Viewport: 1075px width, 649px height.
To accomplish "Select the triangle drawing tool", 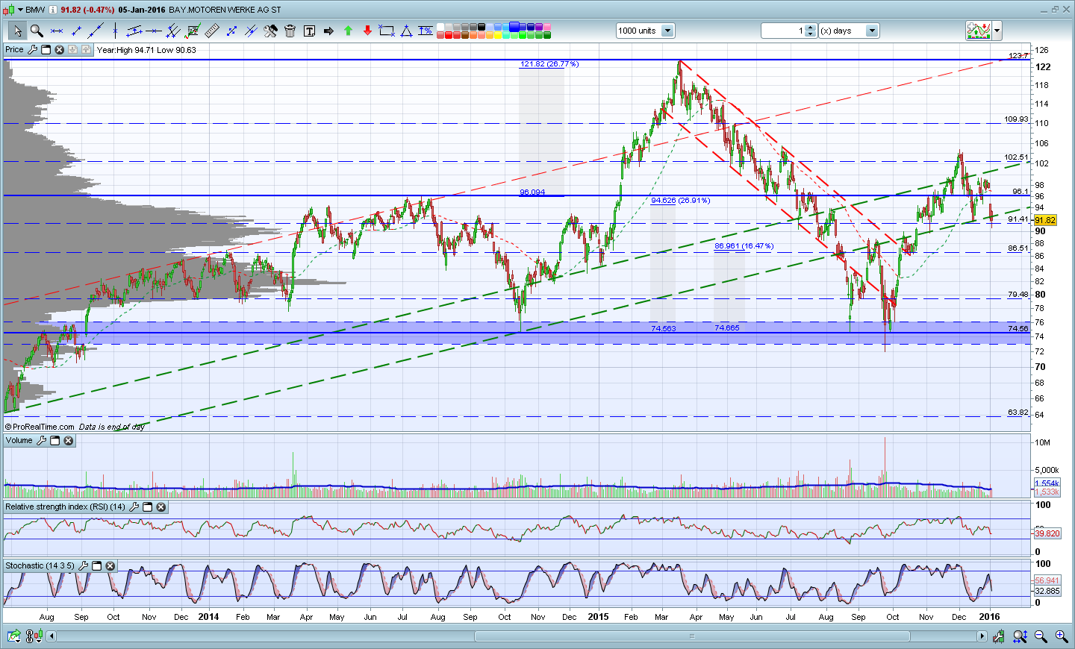I will click(x=406, y=31).
